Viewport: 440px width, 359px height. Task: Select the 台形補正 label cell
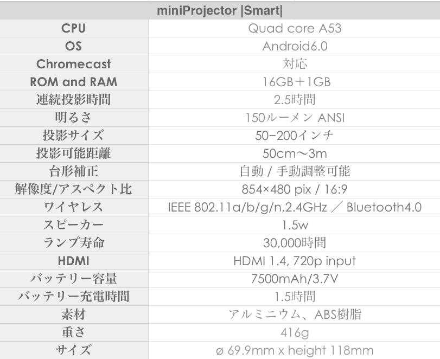pos(73,171)
